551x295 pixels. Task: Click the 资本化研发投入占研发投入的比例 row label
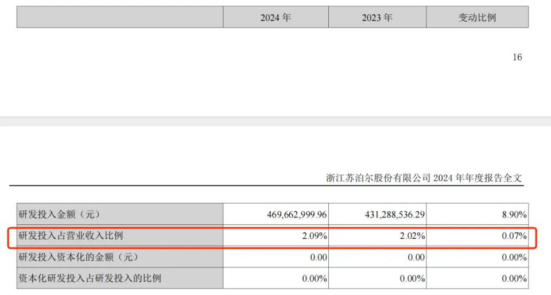click(x=90, y=278)
